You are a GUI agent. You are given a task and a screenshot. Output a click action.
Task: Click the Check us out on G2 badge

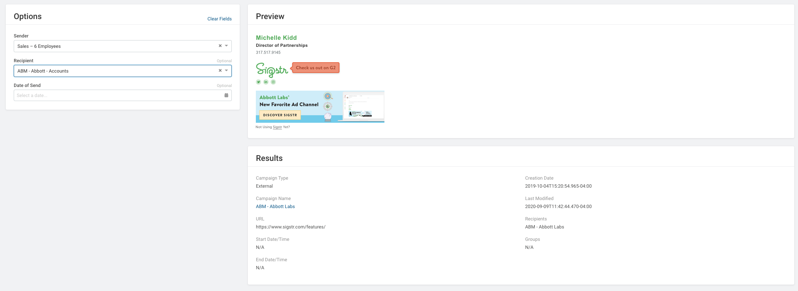point(315,68)
